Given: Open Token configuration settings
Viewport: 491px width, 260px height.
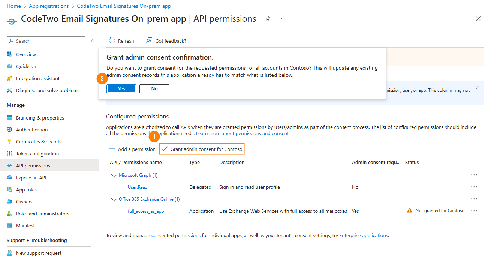Looking at the screenshot, I should pos(37,154).
